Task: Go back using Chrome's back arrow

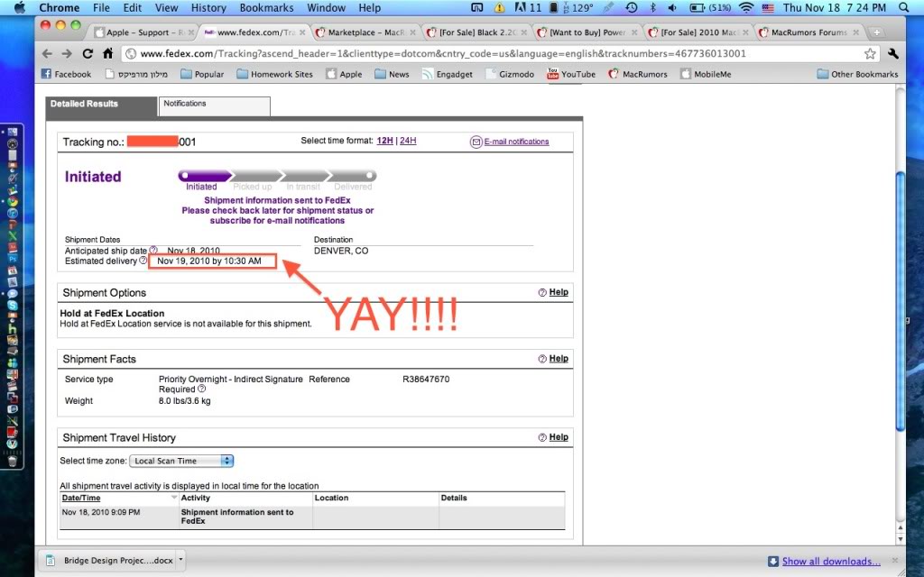Action: [47, 53]
